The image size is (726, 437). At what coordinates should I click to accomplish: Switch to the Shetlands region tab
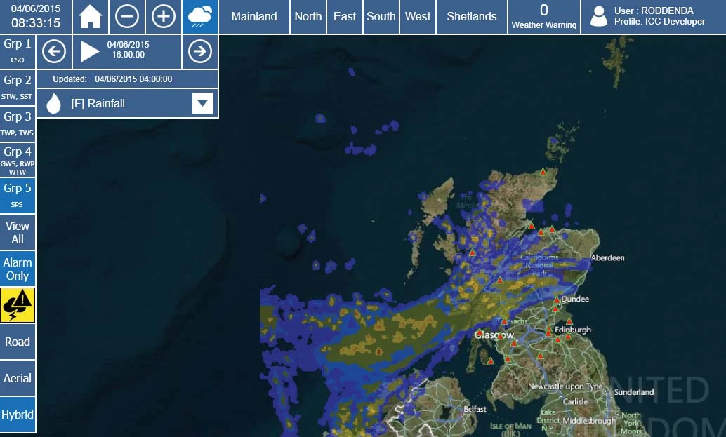tap(471, 16)
